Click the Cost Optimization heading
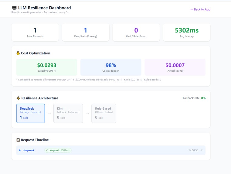This screenshot has width=231, height=174. click(36, 53)
